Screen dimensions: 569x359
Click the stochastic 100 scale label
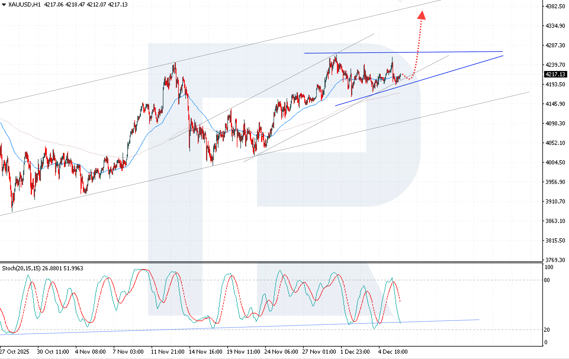click(x=549, y=267)
